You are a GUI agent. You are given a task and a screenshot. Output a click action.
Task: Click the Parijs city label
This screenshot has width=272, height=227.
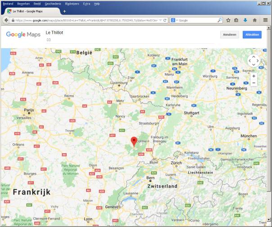[29, 110]
